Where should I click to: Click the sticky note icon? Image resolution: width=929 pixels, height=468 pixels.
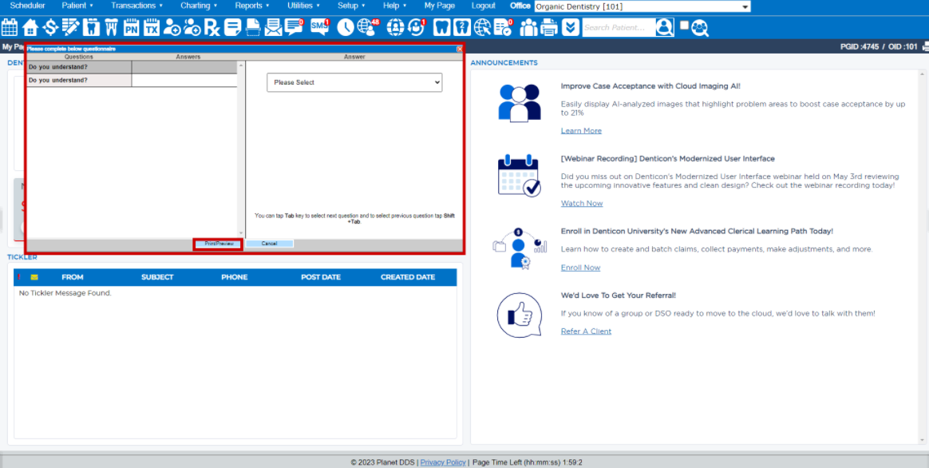233,27
